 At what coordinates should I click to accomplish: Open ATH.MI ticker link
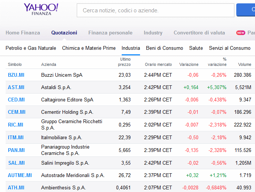pyautogui.click(x=16, y=188)
